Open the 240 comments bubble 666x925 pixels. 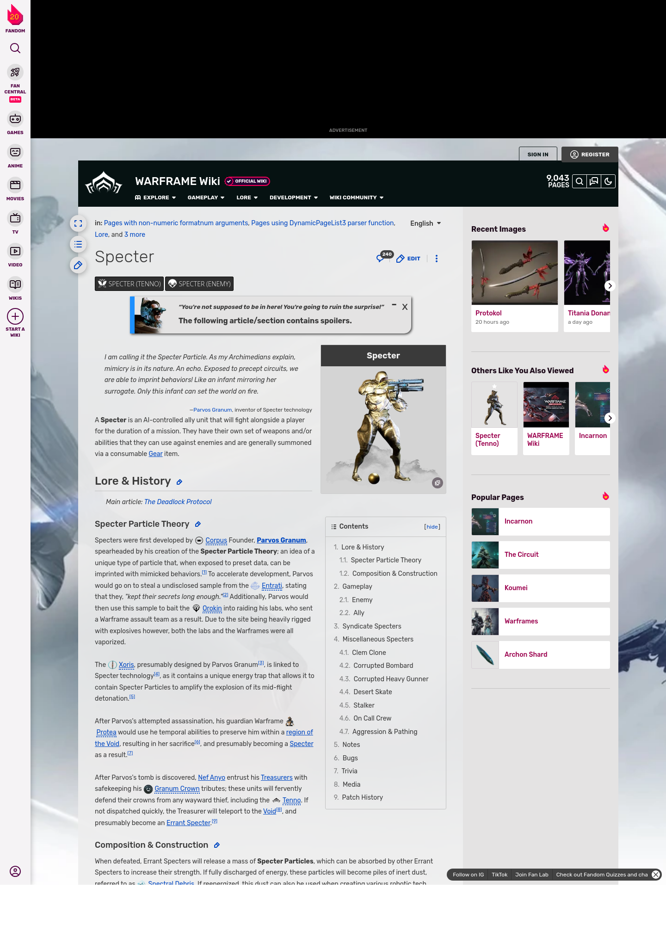(x=384, y=257)
